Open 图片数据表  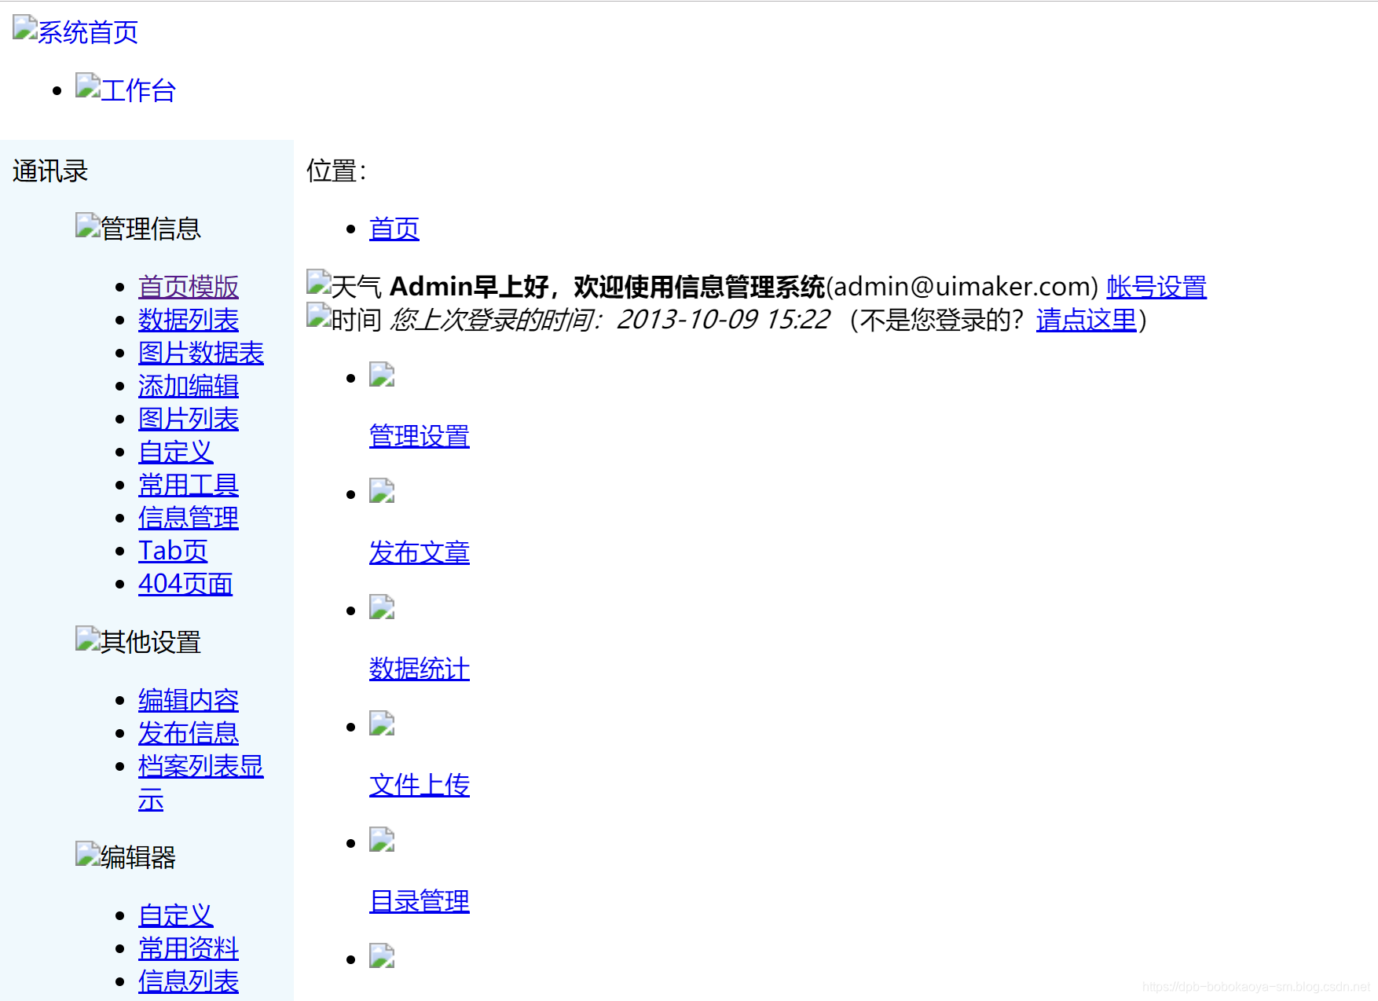pos(200,353)
